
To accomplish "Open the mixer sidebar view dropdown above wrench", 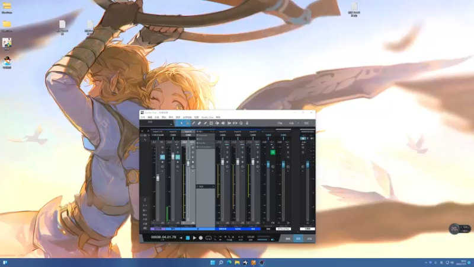I will pyautogui.click(x=145, y=135).
